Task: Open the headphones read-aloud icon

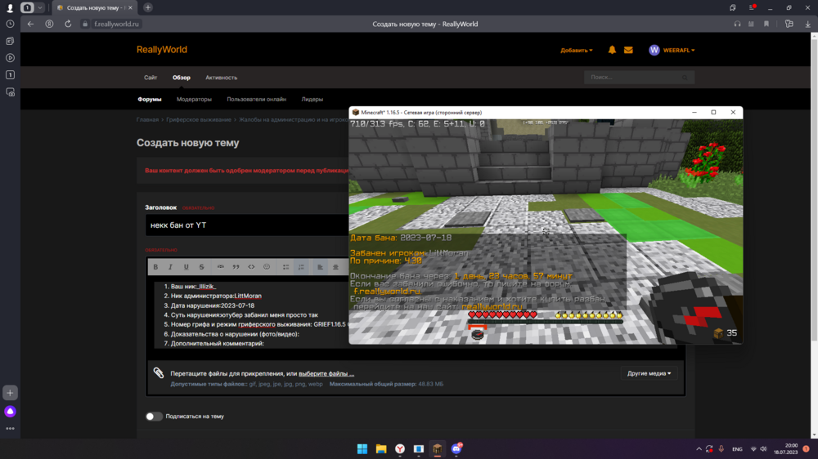Action: (x=737, y=24)
